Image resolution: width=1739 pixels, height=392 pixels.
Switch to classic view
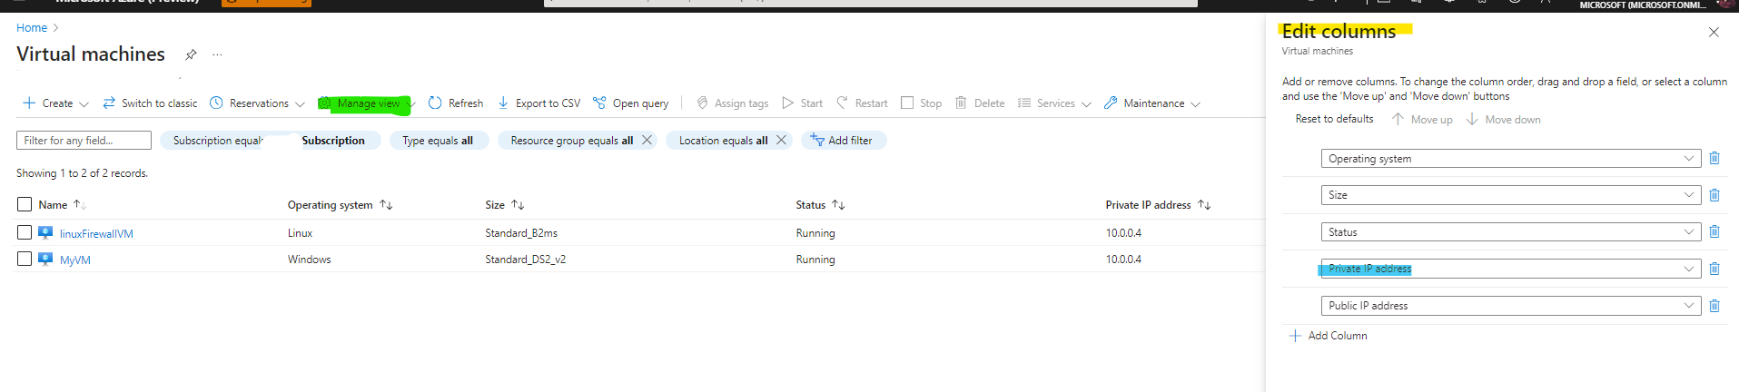click(150, 103)
